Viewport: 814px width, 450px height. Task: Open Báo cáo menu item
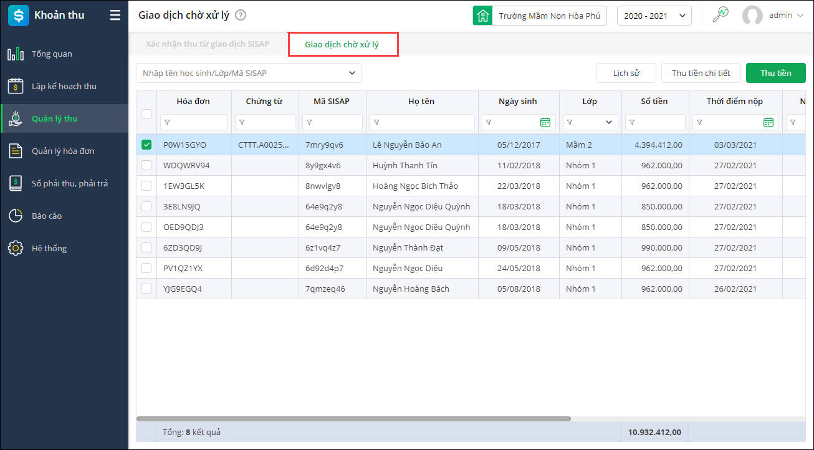coord(64,216)
